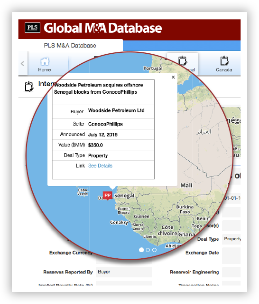Open the Canada deals section
Screen dimensions: 259x304
coord(224,64)
